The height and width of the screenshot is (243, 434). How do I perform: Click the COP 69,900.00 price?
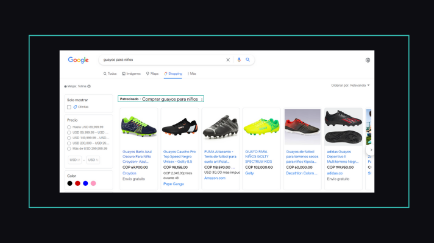pos(135,168)
